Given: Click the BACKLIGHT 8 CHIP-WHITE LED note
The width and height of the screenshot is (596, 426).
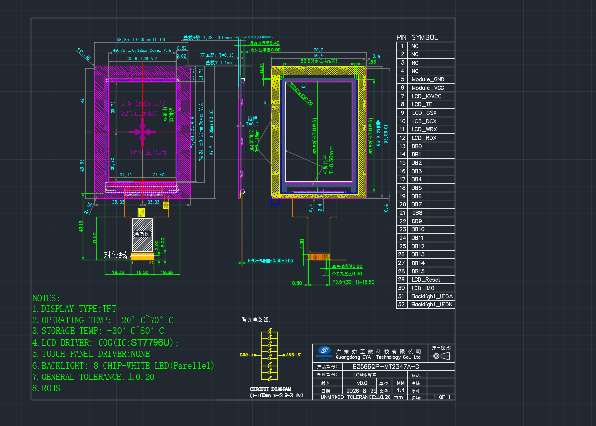Looking at the screenshot, I should coord(123,366).
